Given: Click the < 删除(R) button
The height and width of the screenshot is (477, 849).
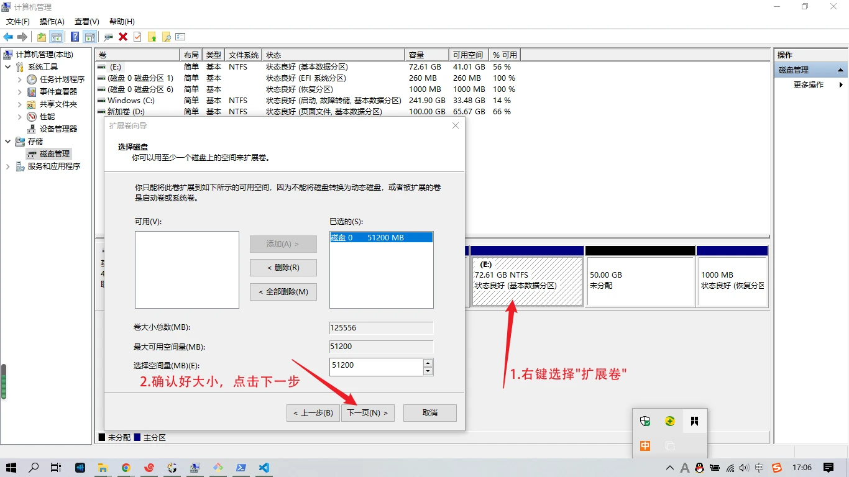Looking at the screenshot, I should point(283,268).
